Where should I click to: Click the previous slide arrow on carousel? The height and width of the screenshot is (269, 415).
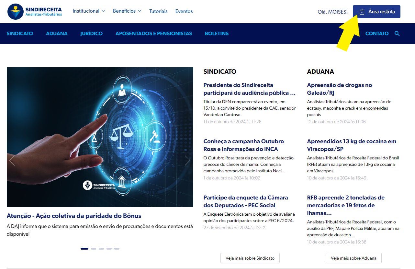(x=12, y=160)
